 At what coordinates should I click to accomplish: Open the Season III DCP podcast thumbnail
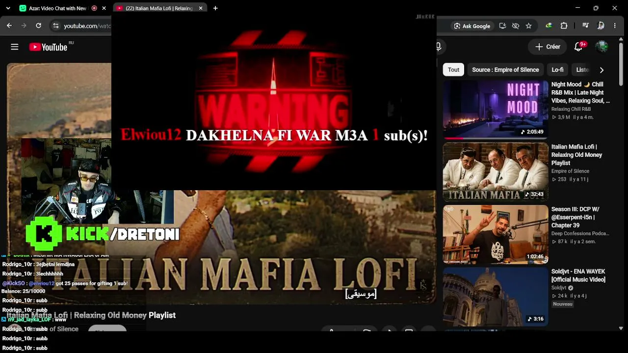[496, 234]
